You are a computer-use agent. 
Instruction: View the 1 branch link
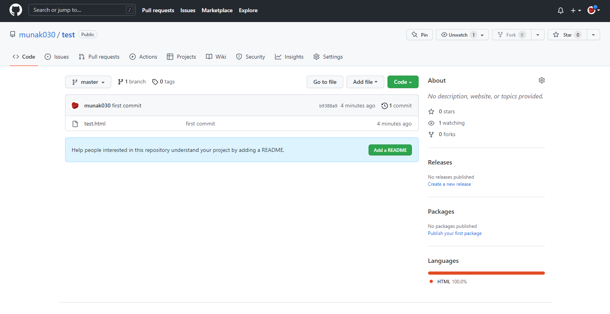(132, 82)
